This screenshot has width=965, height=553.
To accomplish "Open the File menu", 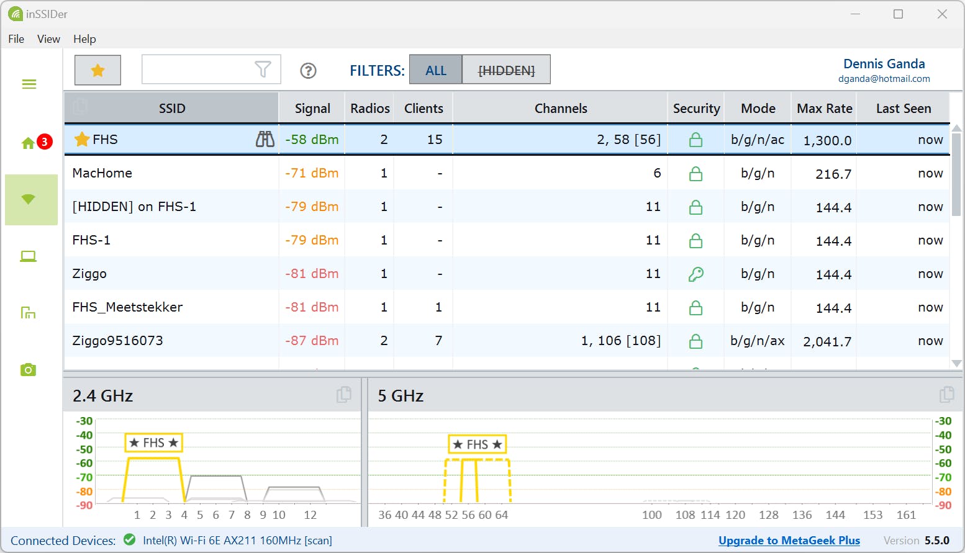I will click(x=16, y=39).
